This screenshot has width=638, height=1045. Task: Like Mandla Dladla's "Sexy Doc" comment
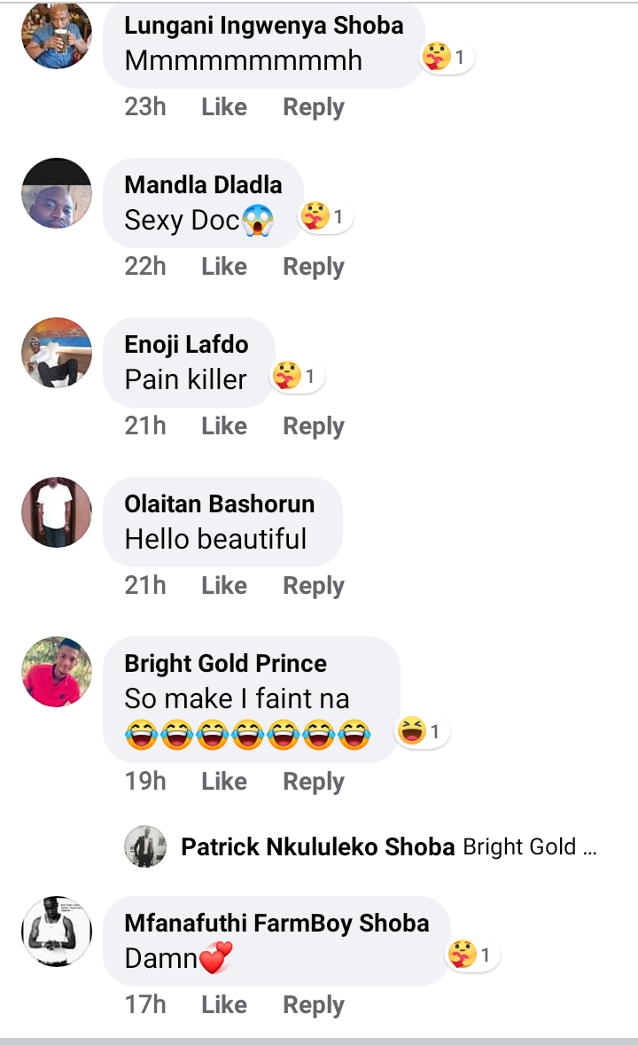tap(224, 267)
